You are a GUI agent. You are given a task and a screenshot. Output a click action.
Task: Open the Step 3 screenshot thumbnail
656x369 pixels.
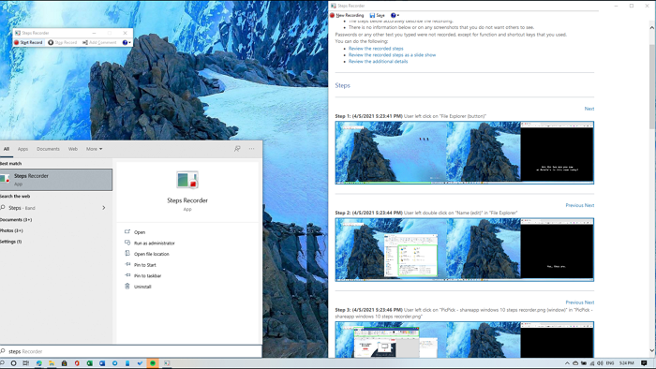click(x=465, y=339)
